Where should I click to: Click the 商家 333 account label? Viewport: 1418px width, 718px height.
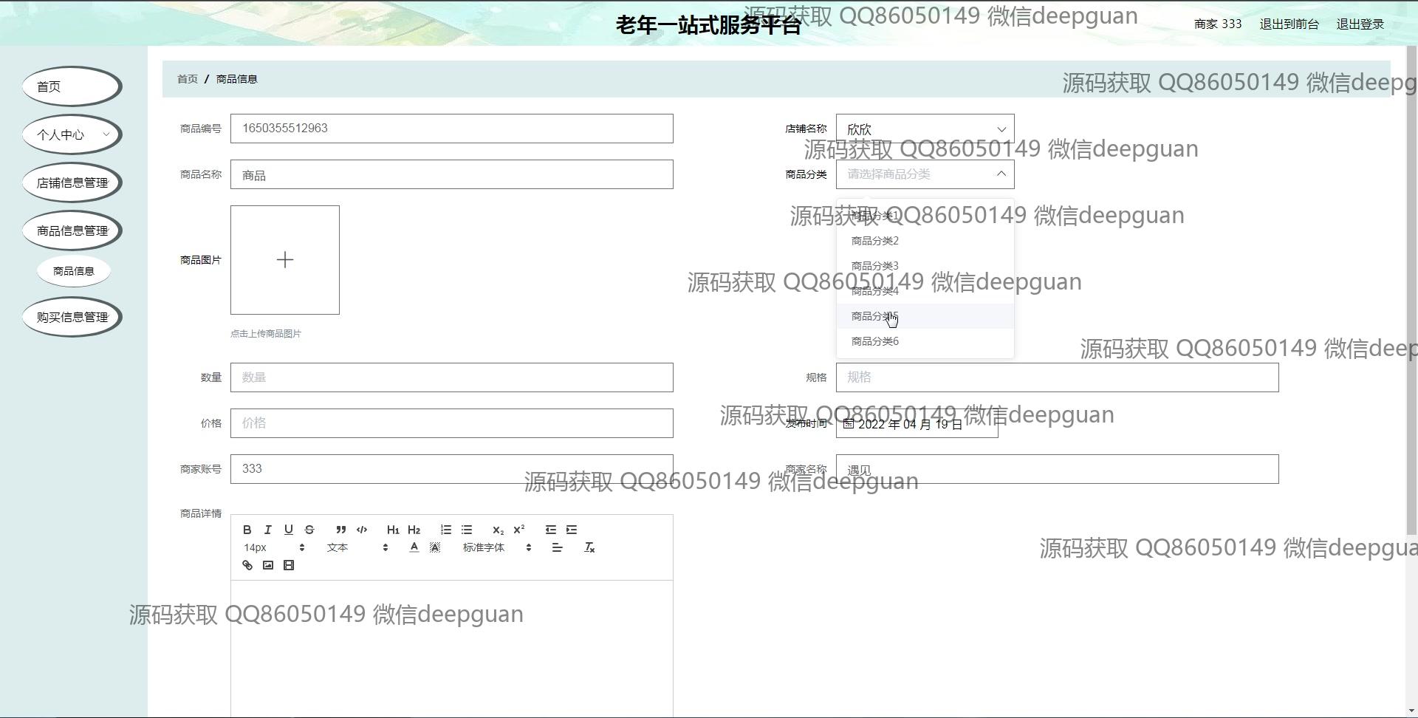click(x=1218, y=24)
